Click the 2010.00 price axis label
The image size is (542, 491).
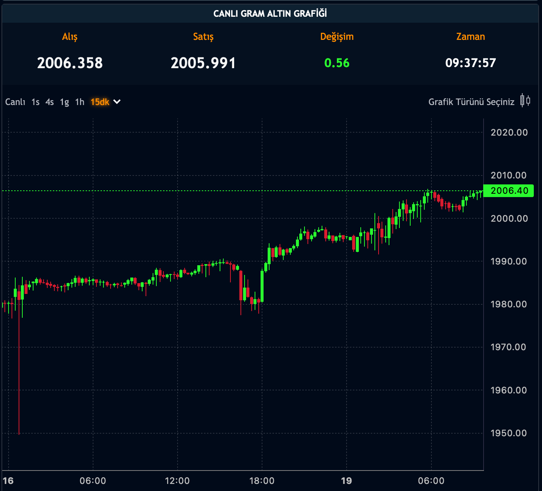click(x=508, y=175)
